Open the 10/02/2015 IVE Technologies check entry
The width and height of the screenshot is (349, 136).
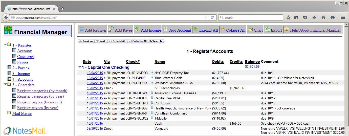coord(95,88)
